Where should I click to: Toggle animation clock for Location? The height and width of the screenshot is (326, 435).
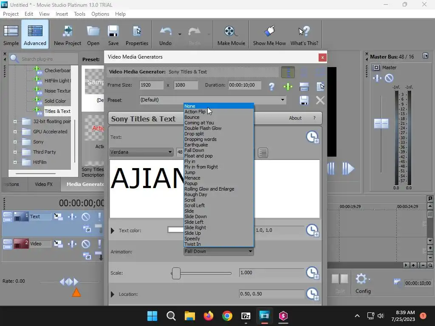tap(313, 294)
